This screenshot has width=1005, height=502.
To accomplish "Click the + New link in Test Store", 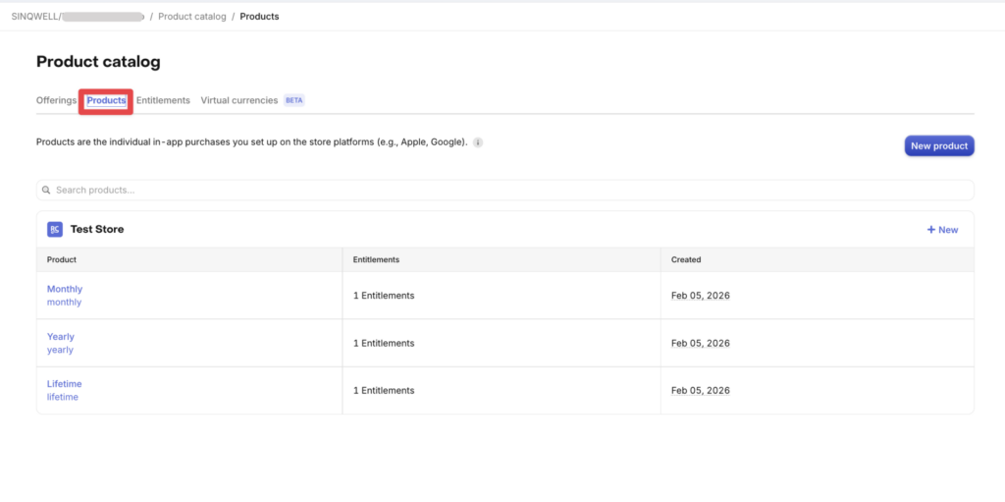I will pyautogui.click(x=942, y=230).
